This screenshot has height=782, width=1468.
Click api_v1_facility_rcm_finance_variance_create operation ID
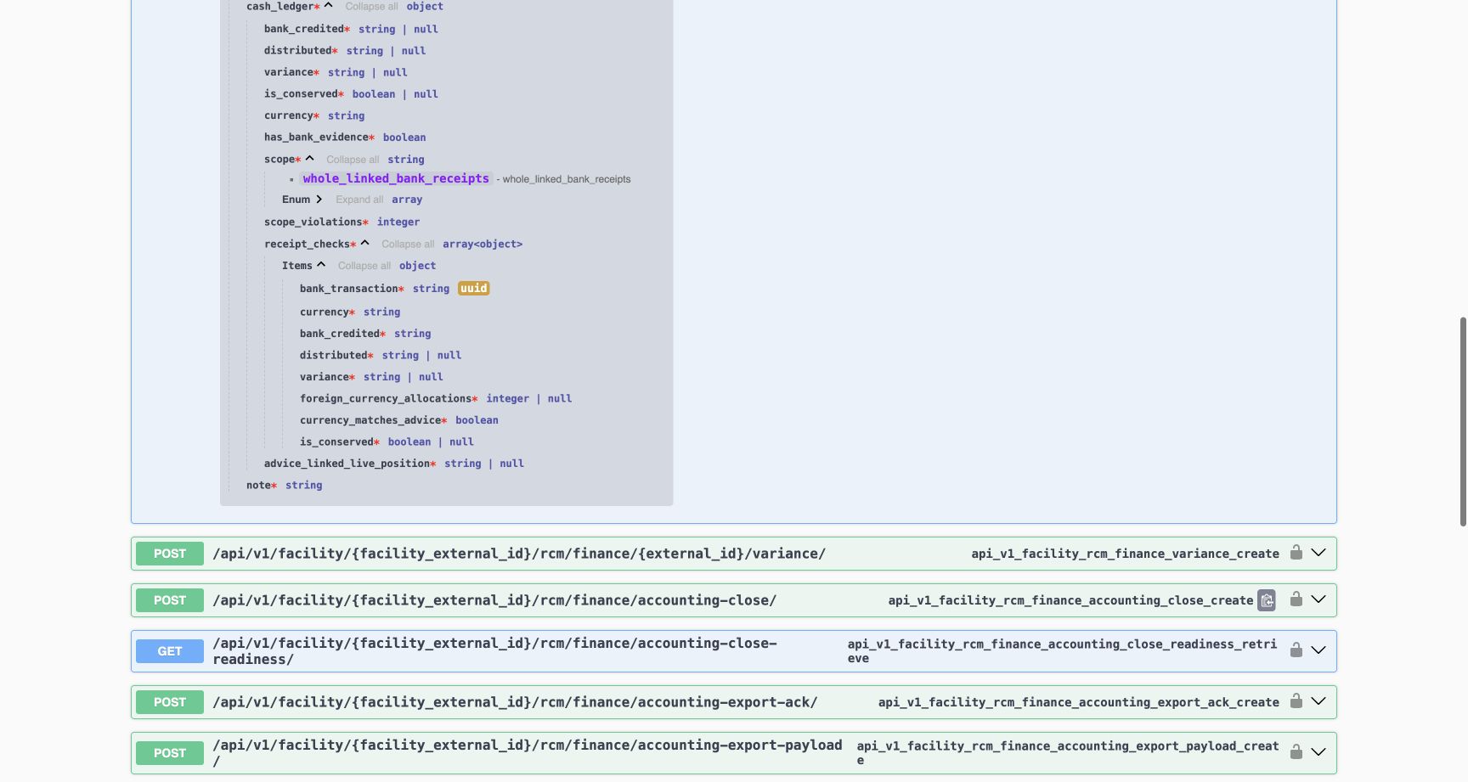1125,554
